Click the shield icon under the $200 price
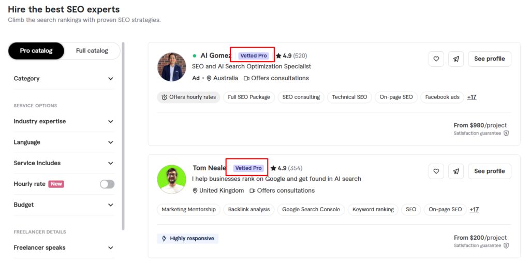530x261 pixels. [506, 245]
